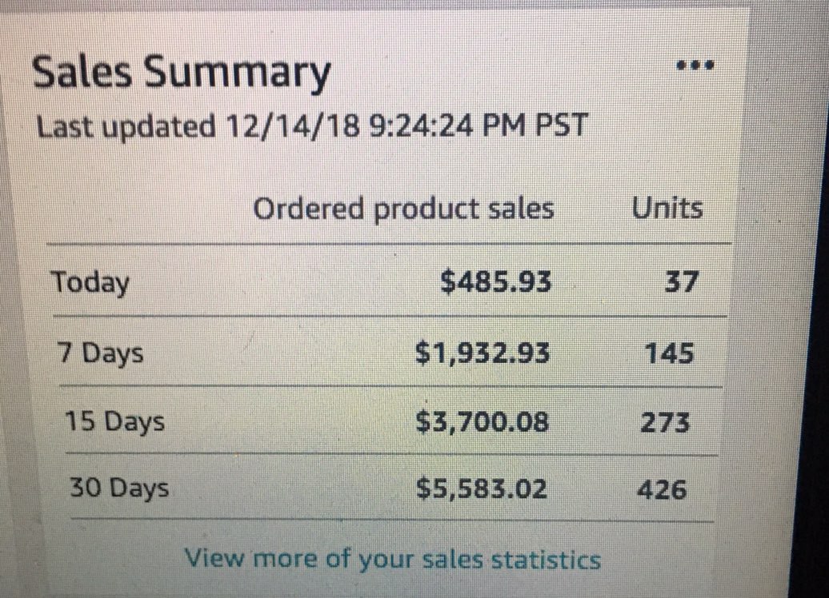Open View more of your sales statistics
829x598 pixels.
(392, 558)
